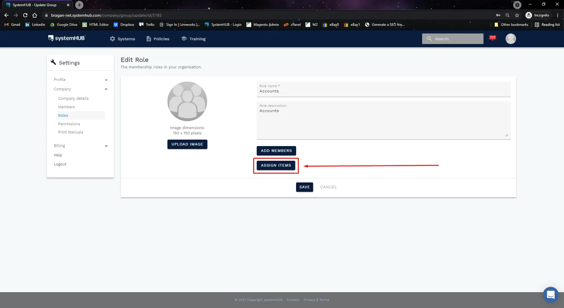Open the chat support widget
Viewport: 564px width, 308px height.
551,295
